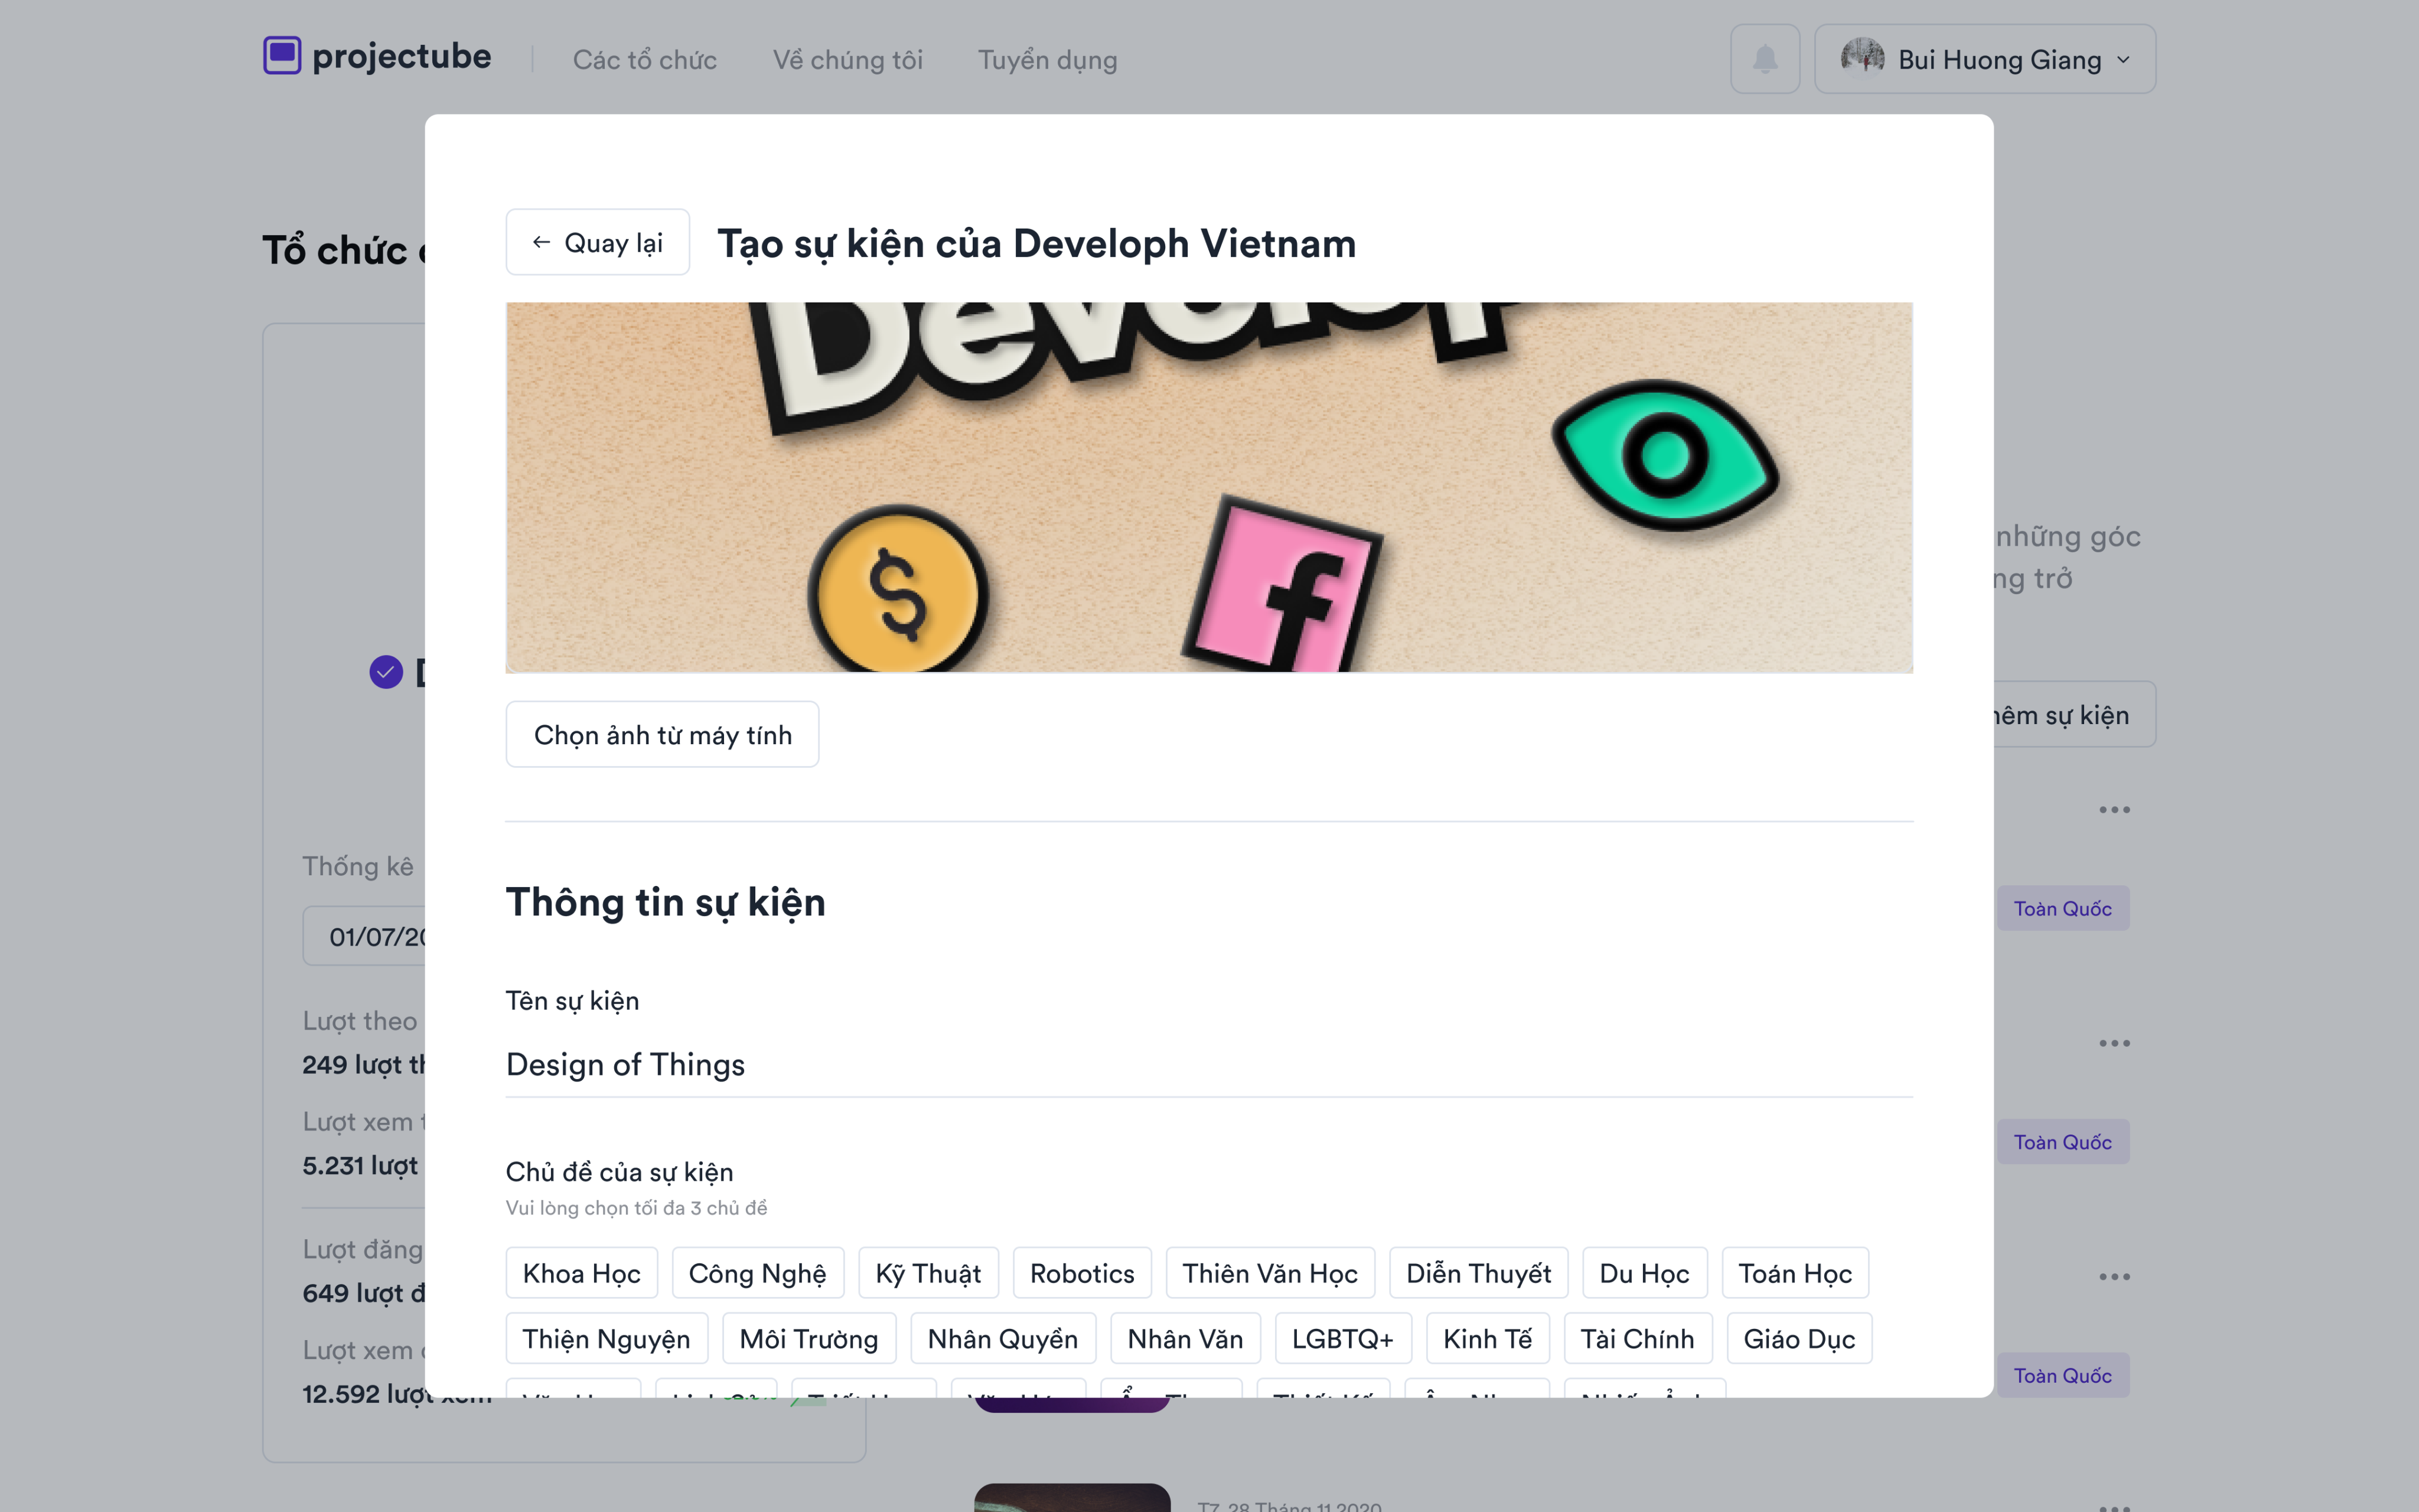Click the Quay lại back button
The image size is (2419, 1512).
598,243
